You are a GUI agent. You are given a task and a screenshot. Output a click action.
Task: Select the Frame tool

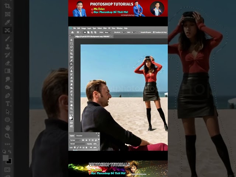71,57
